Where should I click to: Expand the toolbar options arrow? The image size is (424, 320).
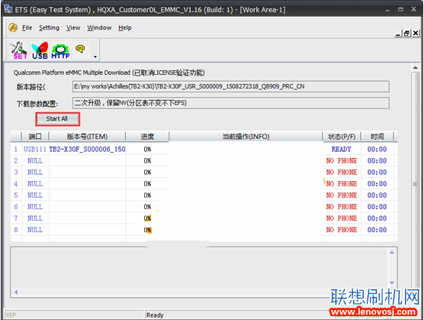[x=95, y=57]
